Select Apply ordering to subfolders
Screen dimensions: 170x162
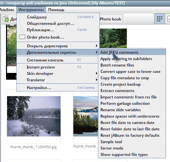[x=132, y=59]
